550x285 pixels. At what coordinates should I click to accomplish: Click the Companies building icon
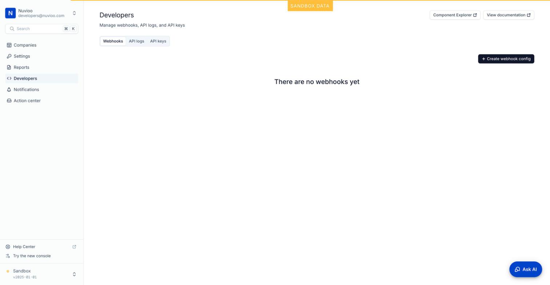9,45
